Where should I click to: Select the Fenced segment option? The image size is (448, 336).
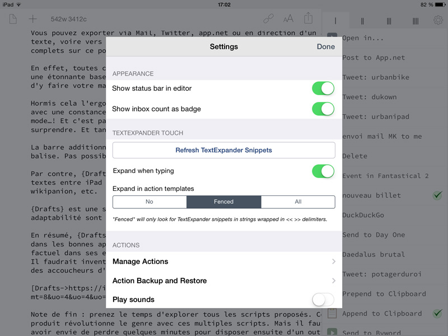coord(223,202)
